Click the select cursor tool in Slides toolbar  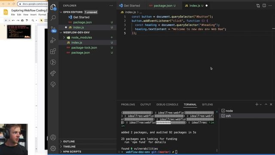pyautogui.click(x=41, y=21)
